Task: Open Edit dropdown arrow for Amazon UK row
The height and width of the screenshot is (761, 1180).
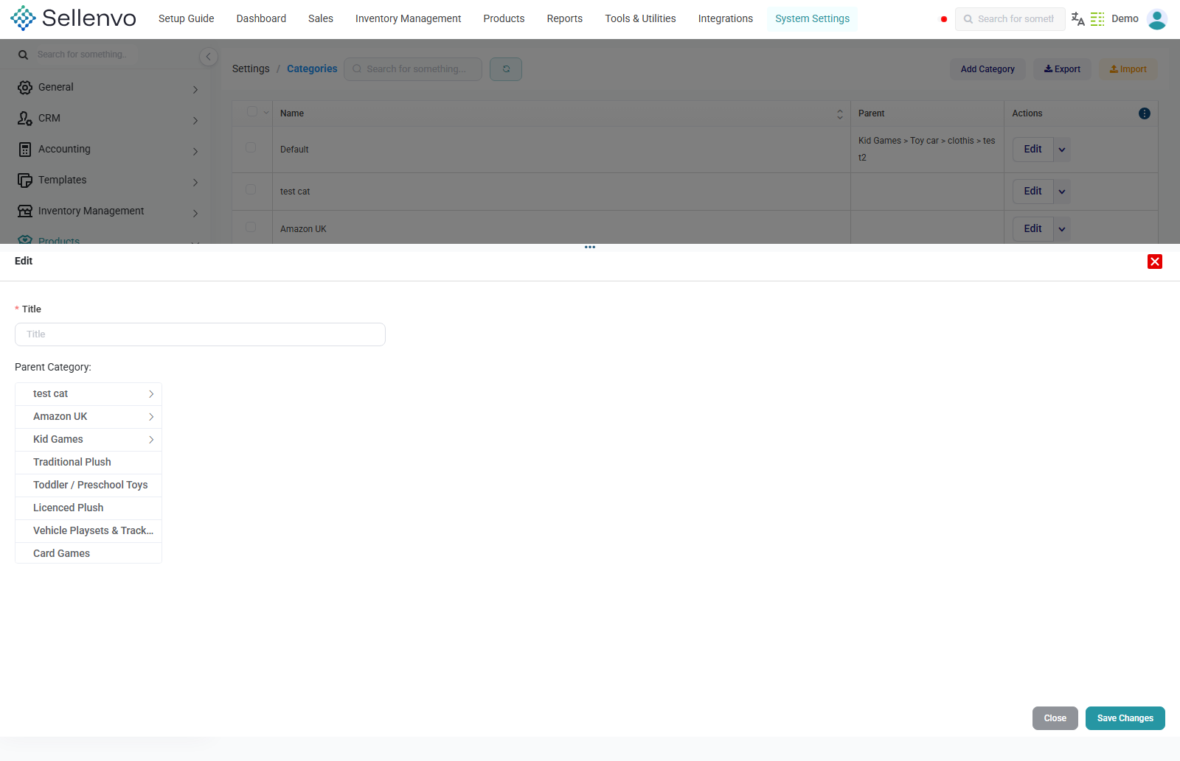Action: [x=1062, y=229]
